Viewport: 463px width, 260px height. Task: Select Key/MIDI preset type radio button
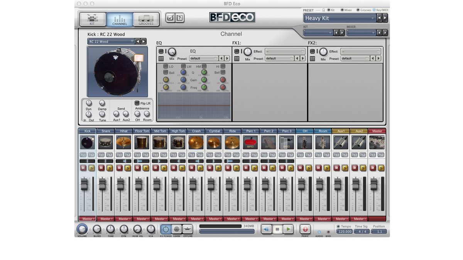pyautogui.click(x=374, y=10)
